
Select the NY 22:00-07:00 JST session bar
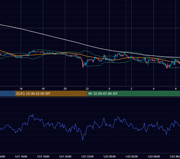coord(133,94)
